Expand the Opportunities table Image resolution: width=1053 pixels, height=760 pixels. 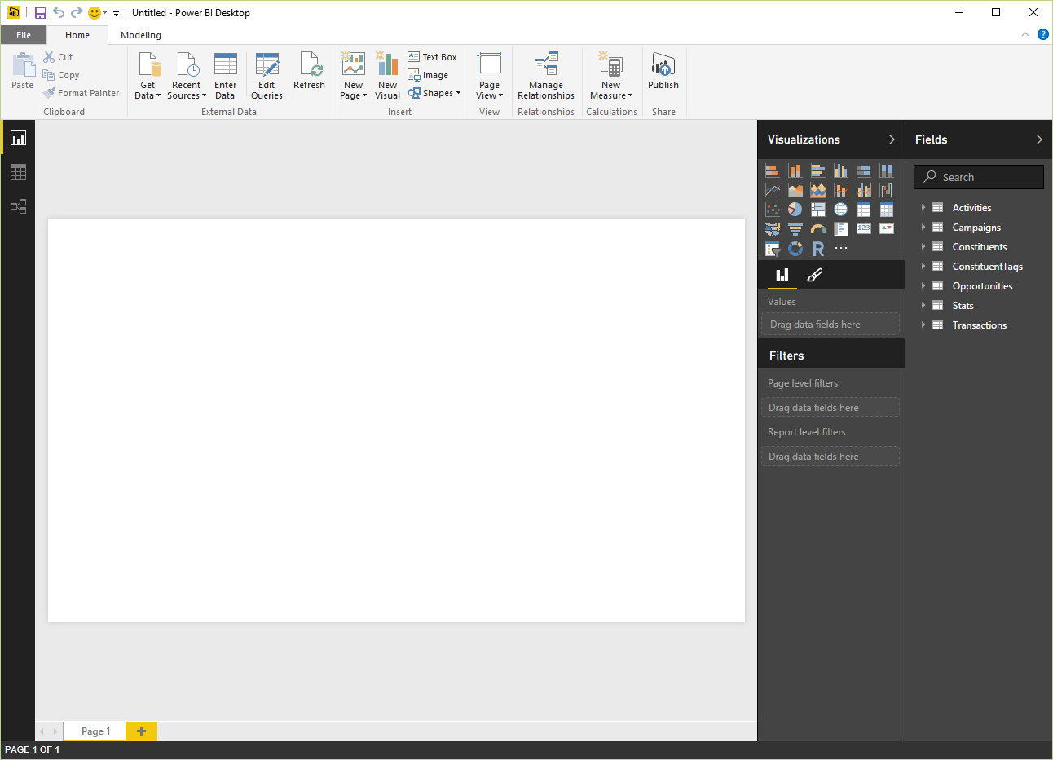pos(923,285)
